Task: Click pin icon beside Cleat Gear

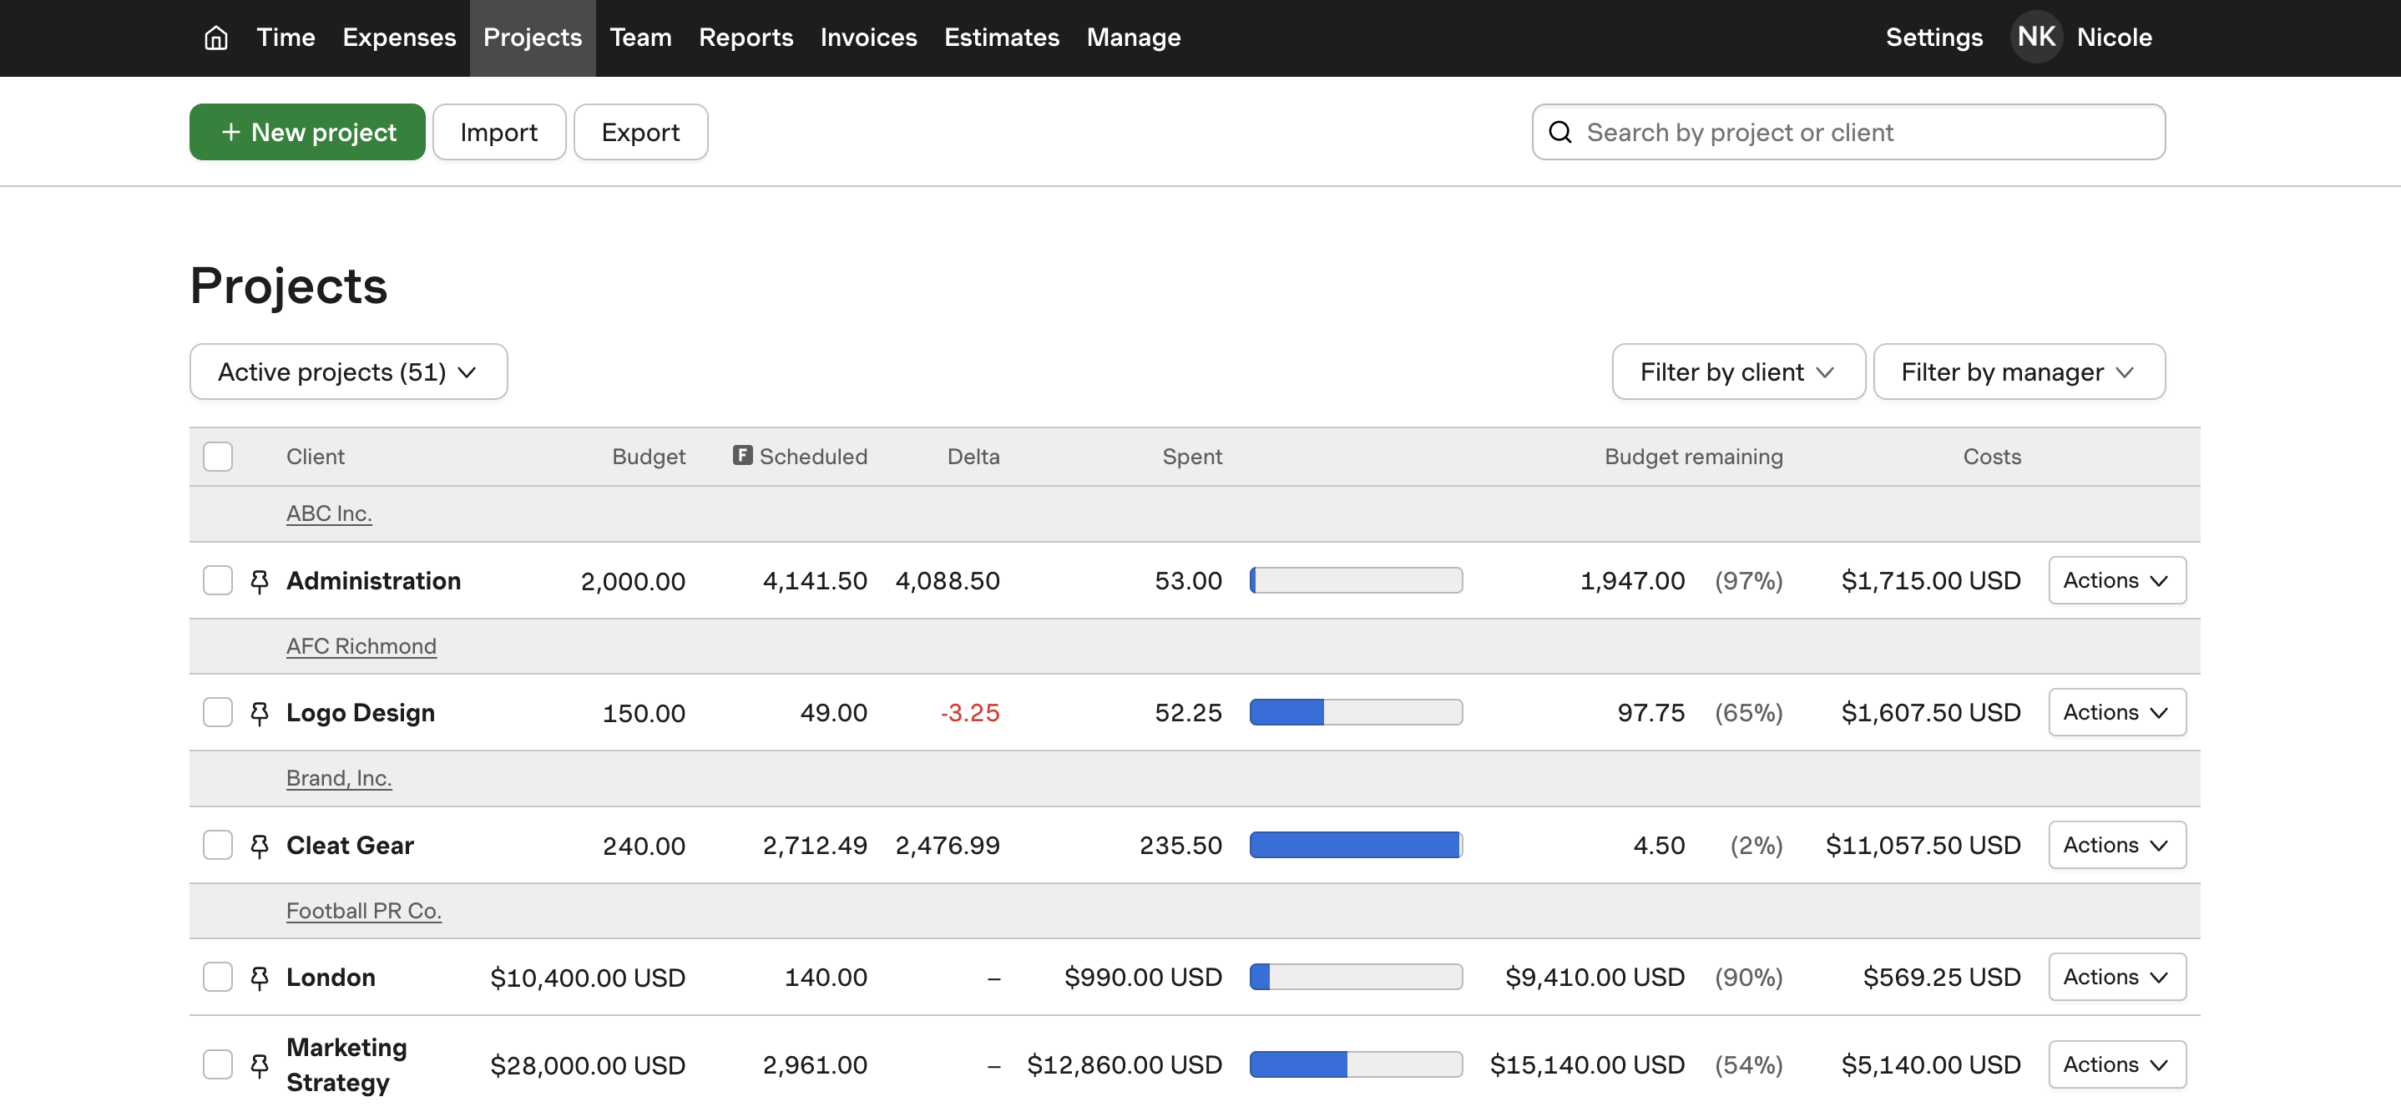Action: tap(259, 846)
